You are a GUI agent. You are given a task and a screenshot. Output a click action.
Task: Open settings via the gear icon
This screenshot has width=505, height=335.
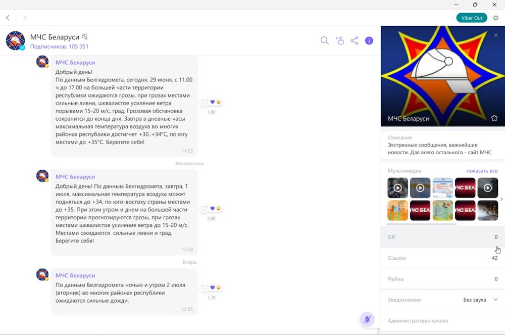[x=495, y=18]
